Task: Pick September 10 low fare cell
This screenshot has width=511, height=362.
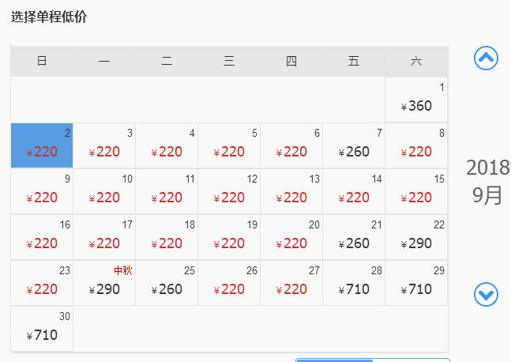Action: pos(104,191)
